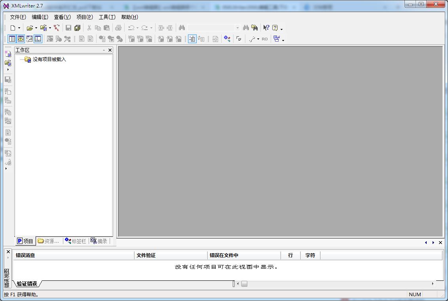Open the 查看(V) menu
This screenshot has height=301, width=448.
(62, 17)
